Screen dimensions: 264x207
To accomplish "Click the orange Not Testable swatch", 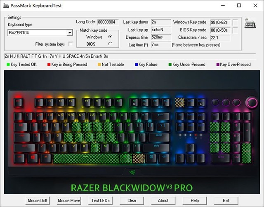I will point(99,65).
